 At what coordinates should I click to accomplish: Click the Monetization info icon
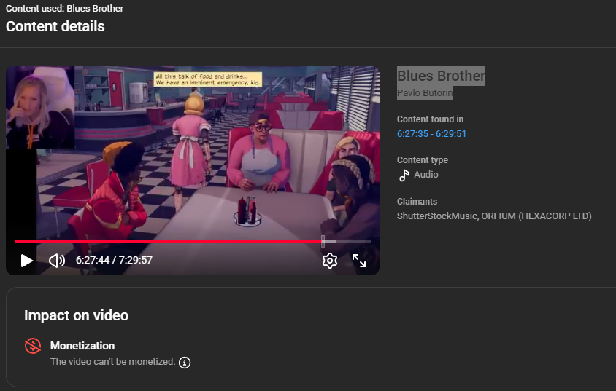tap(185, 363)
